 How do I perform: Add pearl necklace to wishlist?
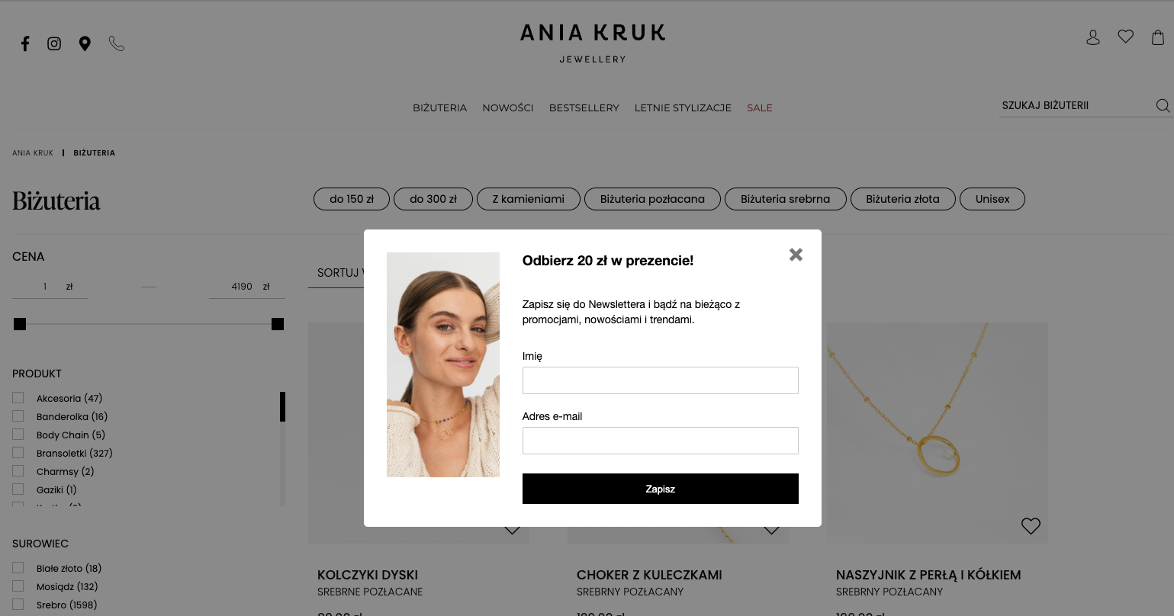point(1031,526)
